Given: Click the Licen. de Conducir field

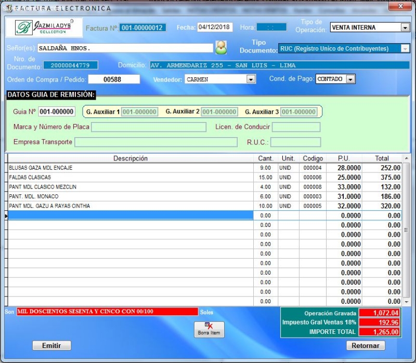Looking at the screenshot, I should tap(296, 127).
